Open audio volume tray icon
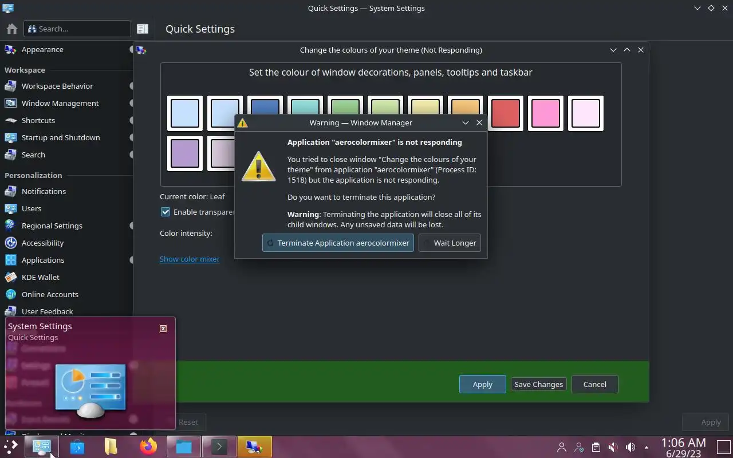 [630, 447]
